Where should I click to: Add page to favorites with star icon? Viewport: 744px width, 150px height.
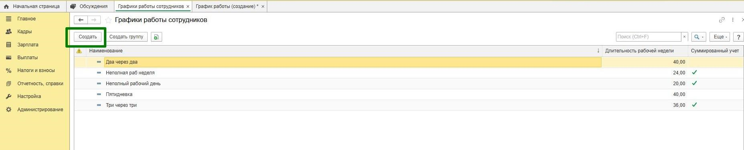tap(108, 20)
